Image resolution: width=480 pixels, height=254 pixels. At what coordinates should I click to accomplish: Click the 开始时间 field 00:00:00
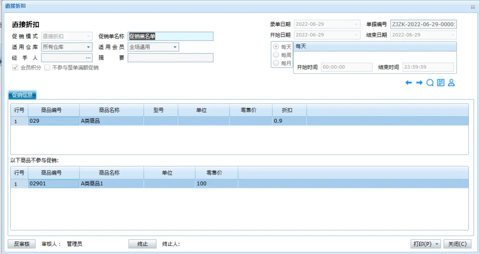click(x=347, y=67)
